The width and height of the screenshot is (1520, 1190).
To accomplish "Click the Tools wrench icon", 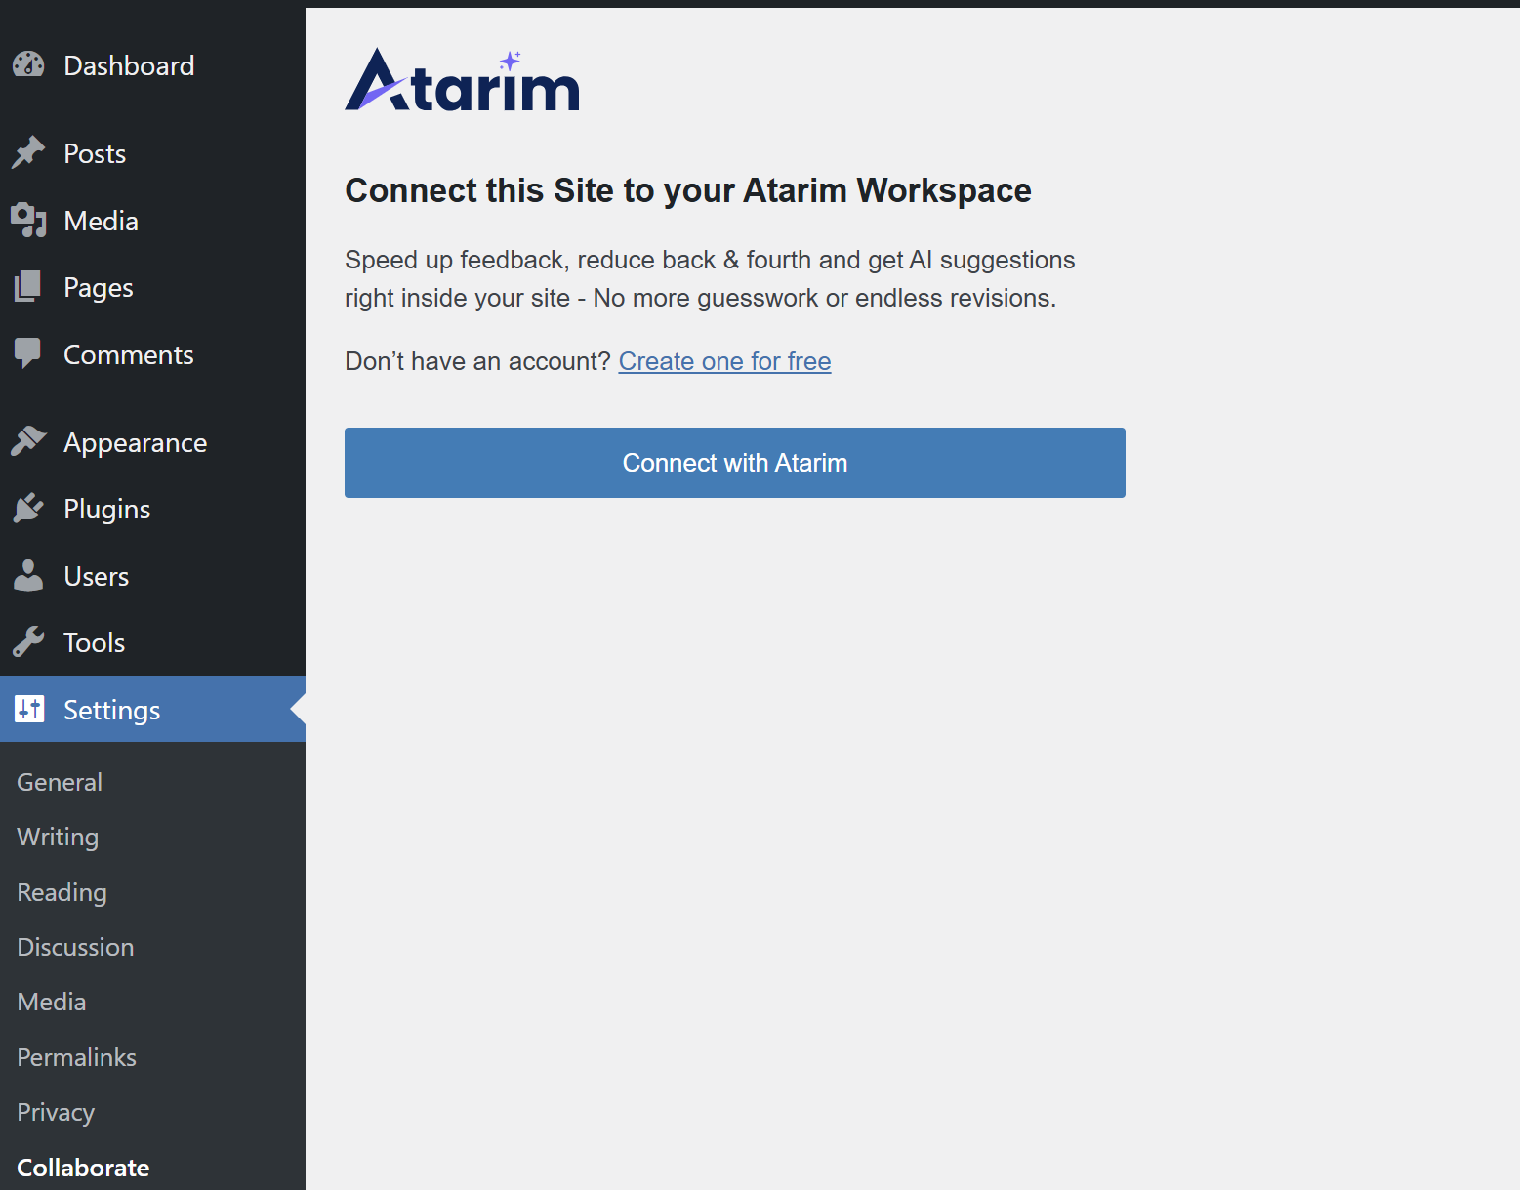I will [28, 642].
